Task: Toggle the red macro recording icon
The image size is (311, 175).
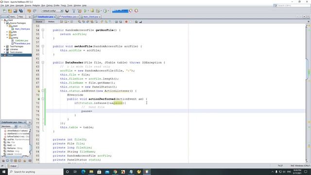Action: coord(126,21)
